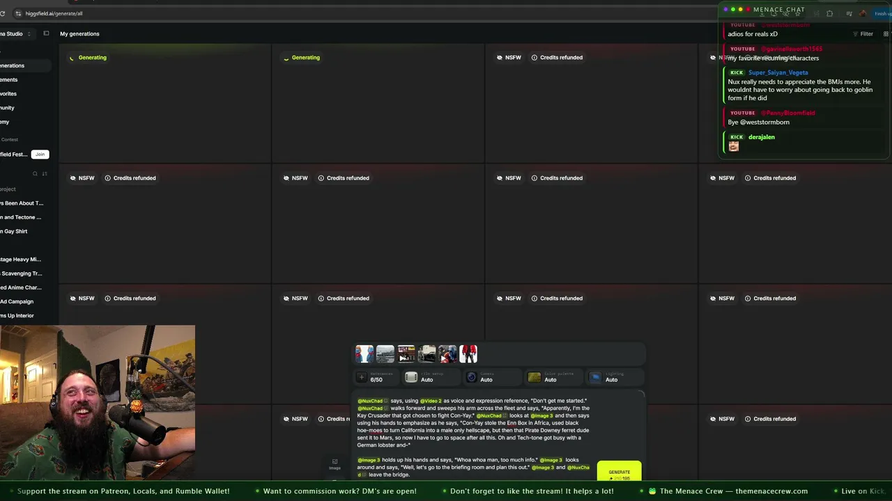Select the My generations heading tab
892x501 pixels.
[79, 33]
